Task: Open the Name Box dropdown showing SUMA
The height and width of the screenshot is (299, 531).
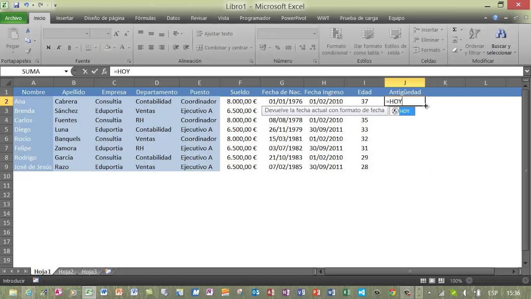Action: pos(66,71)
